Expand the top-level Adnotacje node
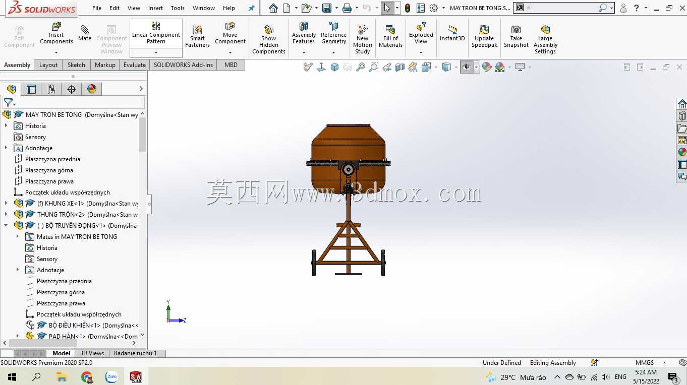Viewport: 687px width, 385px height. pos(6,148)
